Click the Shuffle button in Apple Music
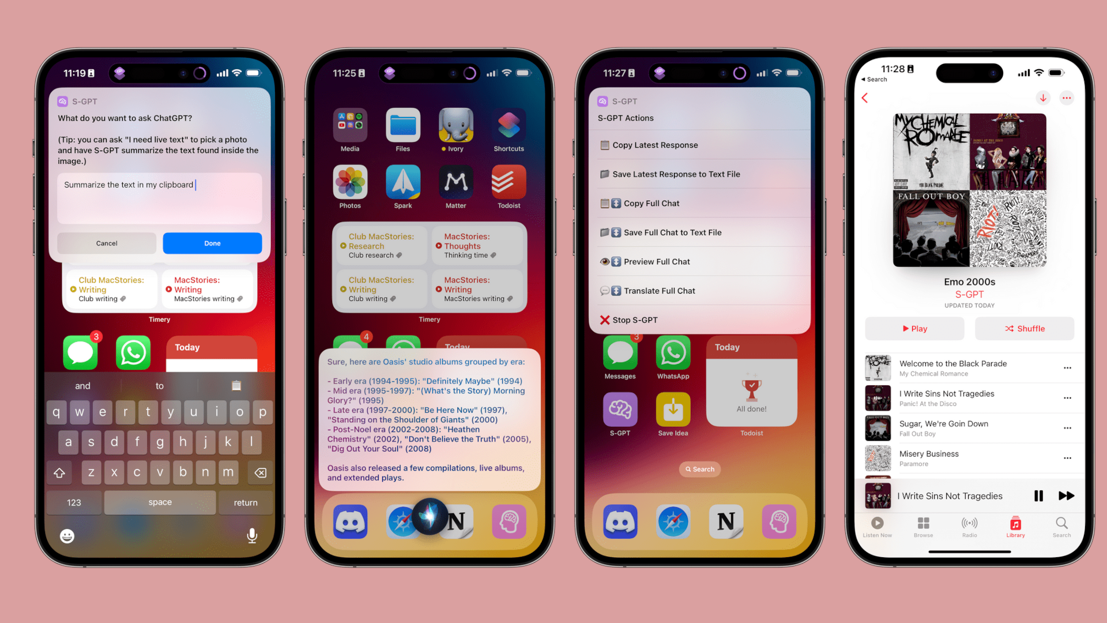The width and height of the screenshot is (1107, 623). pyautogui.click(x=1025, y=329)
